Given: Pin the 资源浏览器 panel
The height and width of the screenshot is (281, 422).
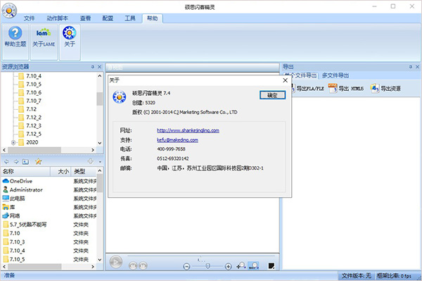Looking at the screenshot, I should 93,67.
